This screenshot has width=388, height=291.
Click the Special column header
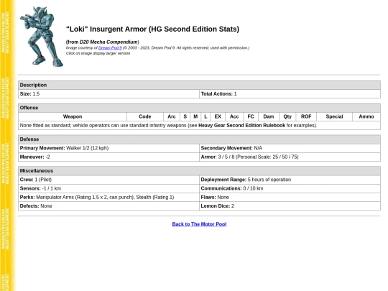(x=334, y=116)
